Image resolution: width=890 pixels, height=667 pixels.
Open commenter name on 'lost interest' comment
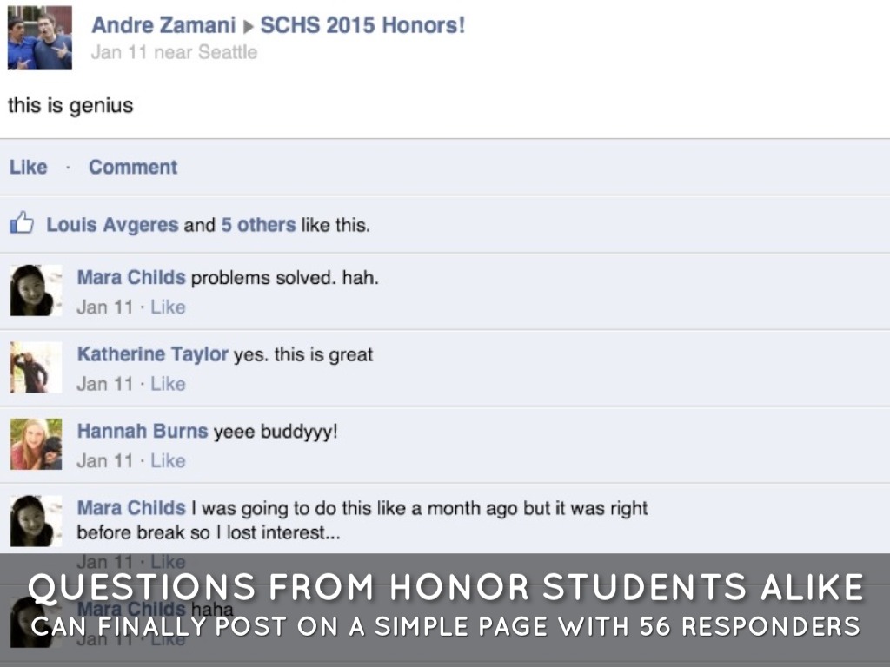point(131,507)
